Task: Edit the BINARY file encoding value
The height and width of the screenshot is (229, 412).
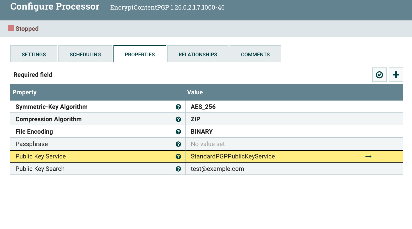Action: click(x=273, y=132)
